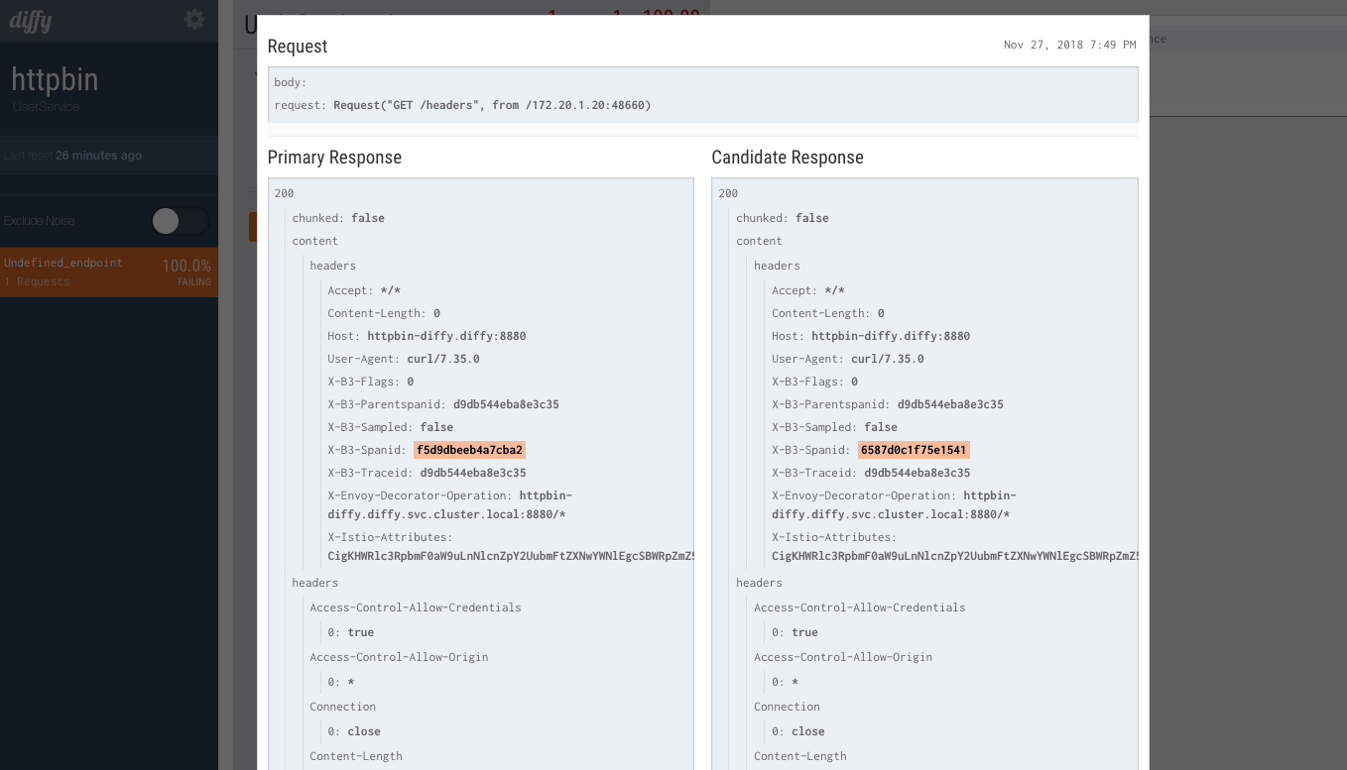
Task: Click Access-Control-Allow-Origin in Primary Response
Action: click(x=399, y=657)
